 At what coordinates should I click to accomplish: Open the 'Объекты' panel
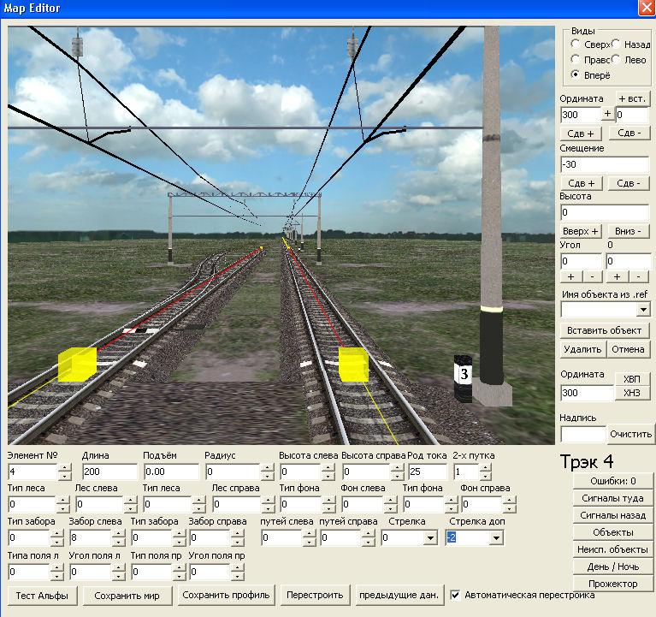(x=612, y=532)
